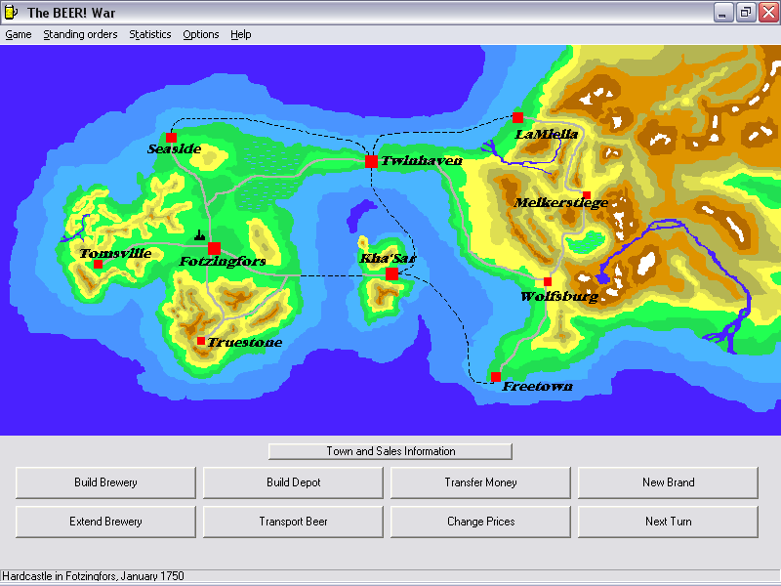Select the LaMiella town marker

tap(517, 117)
